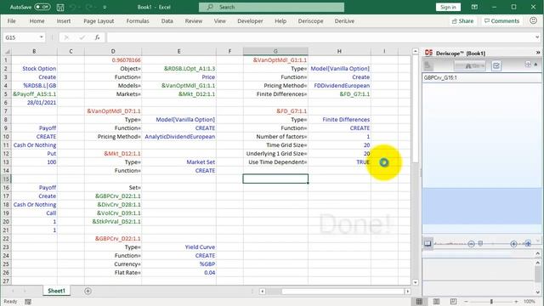Screen dimensions: 544x306
Task: Open the File menu
Action: click(11, 20)
